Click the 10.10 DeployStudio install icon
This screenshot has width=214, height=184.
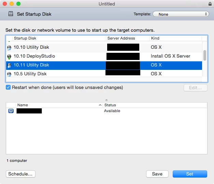[x=9, y=57]
